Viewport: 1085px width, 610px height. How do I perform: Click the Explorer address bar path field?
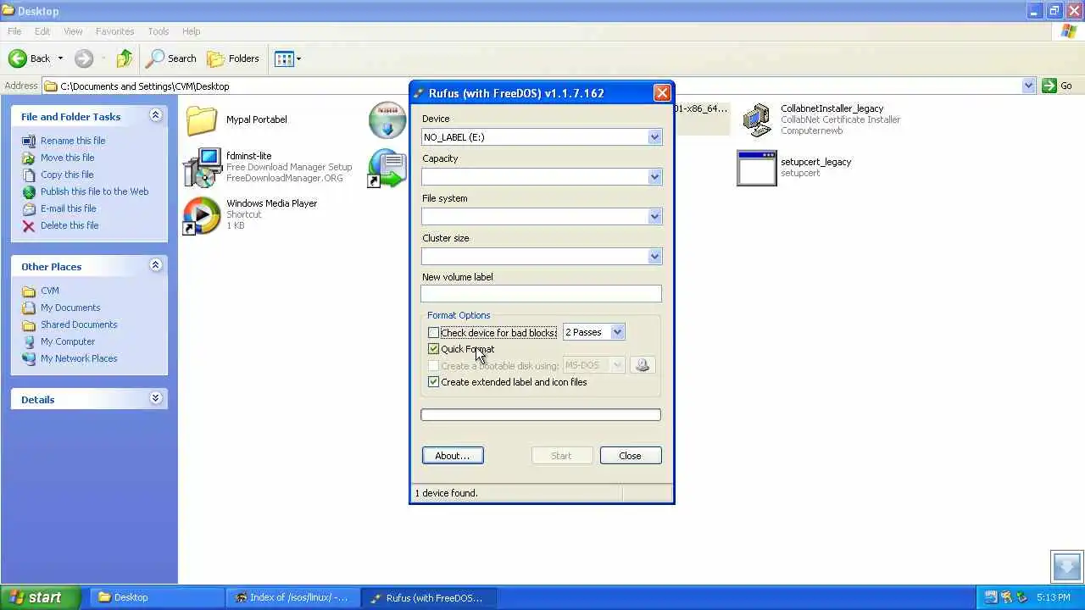[539, 86]
